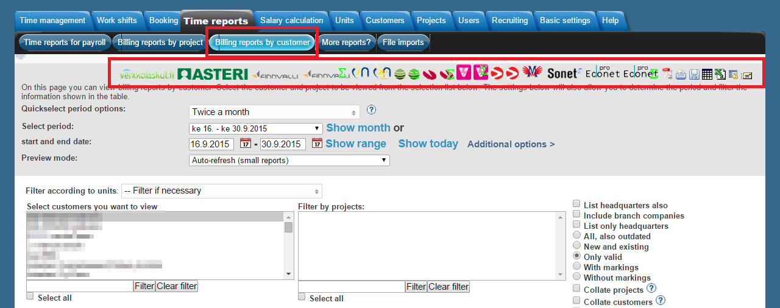Switch to the Salary calculation tab

[291, 20]
